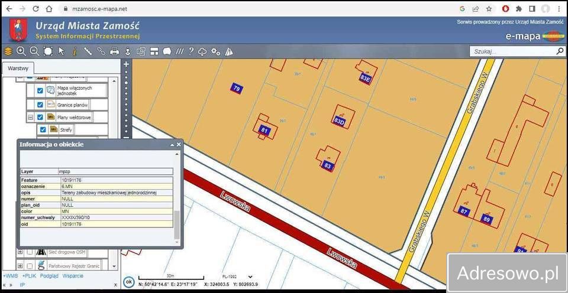Uncheck Plany wektorowe layer checkbox

[40, 117]
